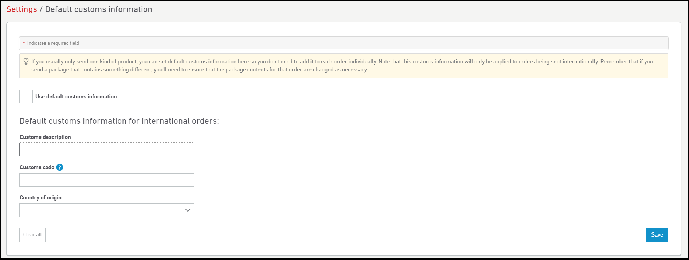Click the breadcrumb slash separator

tap(41, 9)
